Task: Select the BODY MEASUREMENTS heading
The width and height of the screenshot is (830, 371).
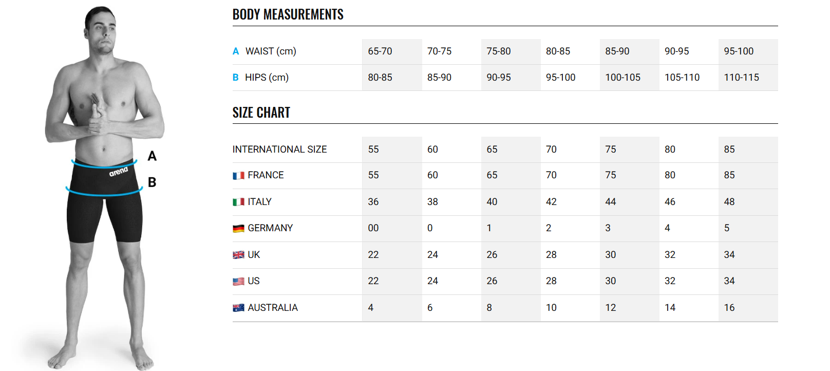Action: pos(288,14)
